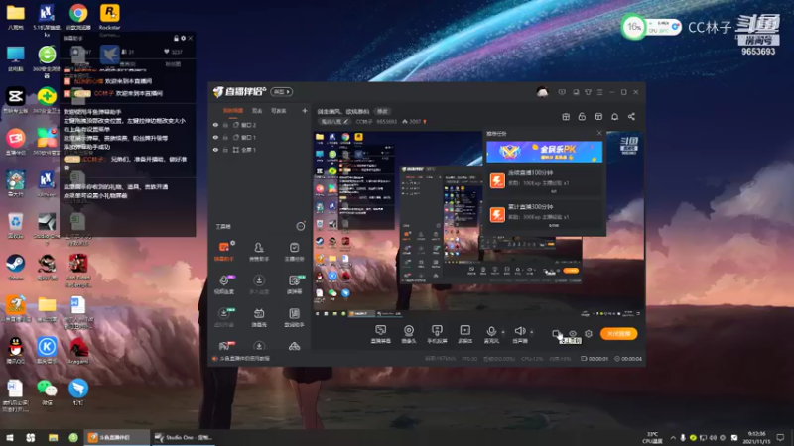Close the danmaku assistant overlay window

(191, 38)
